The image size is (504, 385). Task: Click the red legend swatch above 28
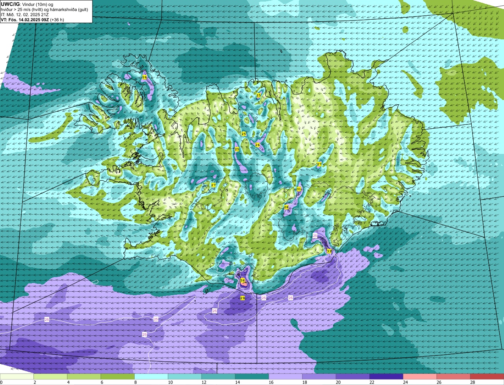[487, 376]
